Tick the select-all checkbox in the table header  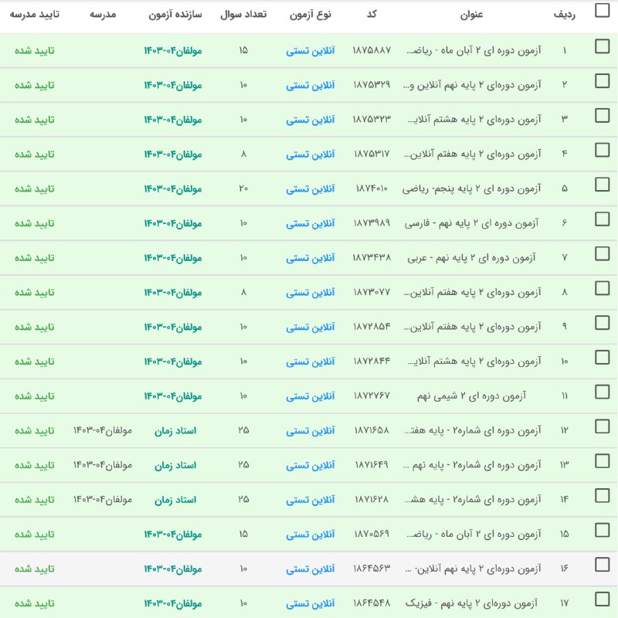pyautogui.click(x=602, y=11)
